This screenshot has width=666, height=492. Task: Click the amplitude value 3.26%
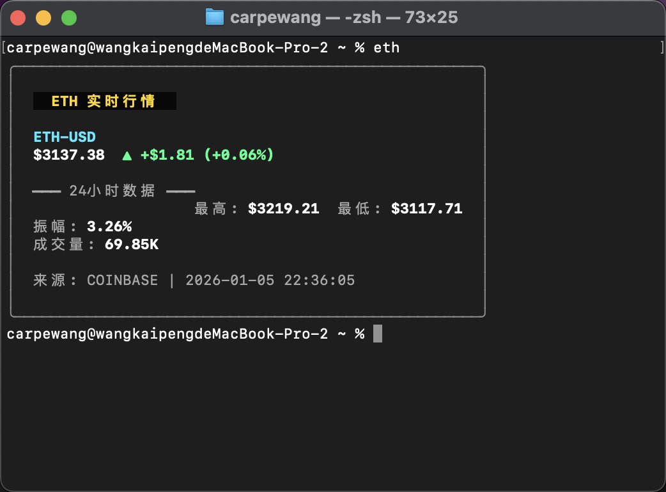pyautogui.click(x=109, y=226)
